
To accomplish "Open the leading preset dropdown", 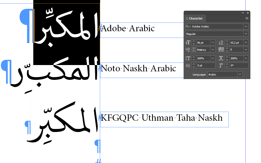I will coord(246,43).
